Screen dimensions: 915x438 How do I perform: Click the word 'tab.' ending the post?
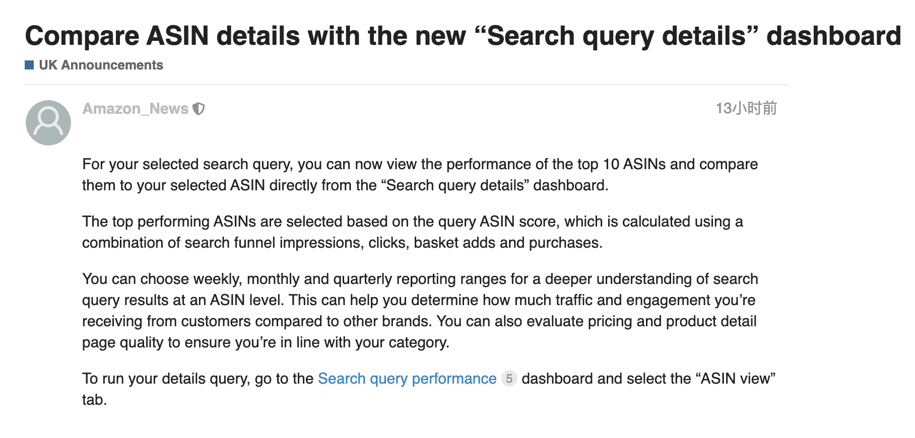pyautogui.click(x=95, y=400)
